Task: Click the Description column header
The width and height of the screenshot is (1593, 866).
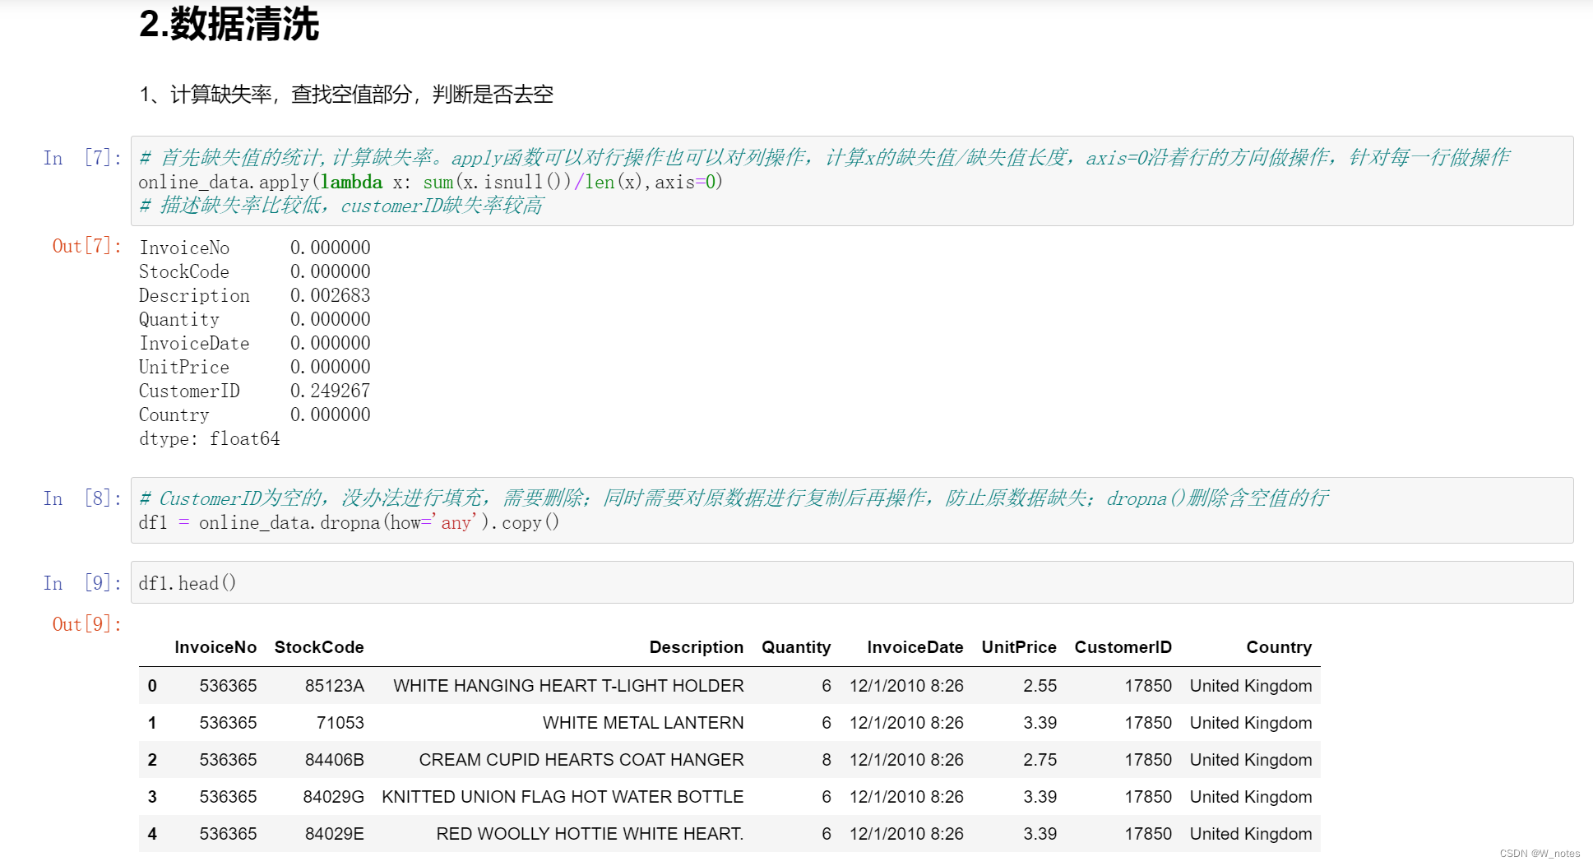Action: click(x=697, y=647)
